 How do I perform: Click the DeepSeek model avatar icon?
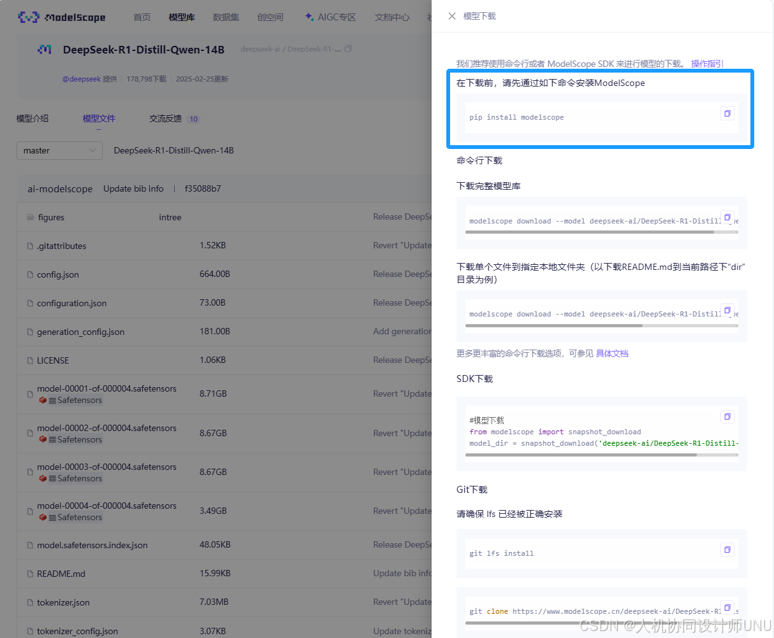pos(45,49)
